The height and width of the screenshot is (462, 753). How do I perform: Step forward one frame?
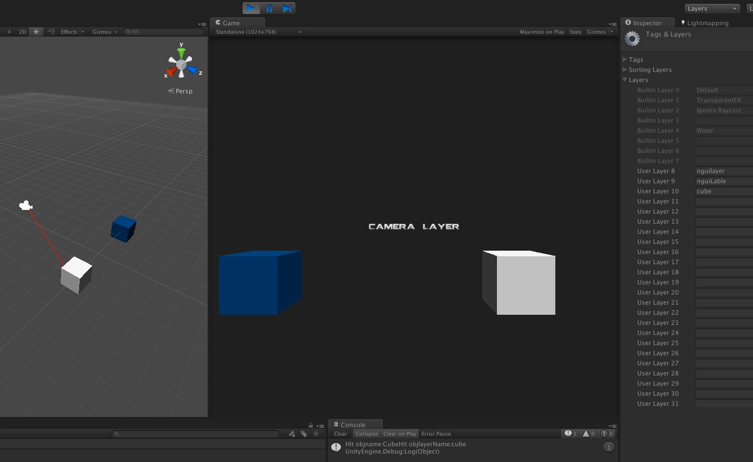pos(286,8)
